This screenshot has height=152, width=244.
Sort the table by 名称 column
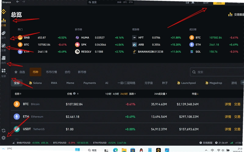(x=18, y=94)
